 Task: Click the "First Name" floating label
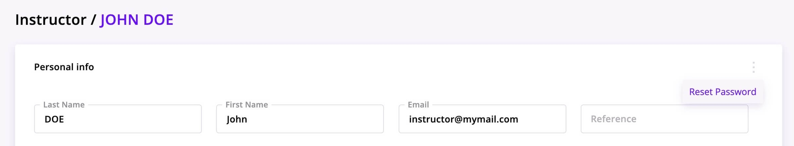click(246, 105)
